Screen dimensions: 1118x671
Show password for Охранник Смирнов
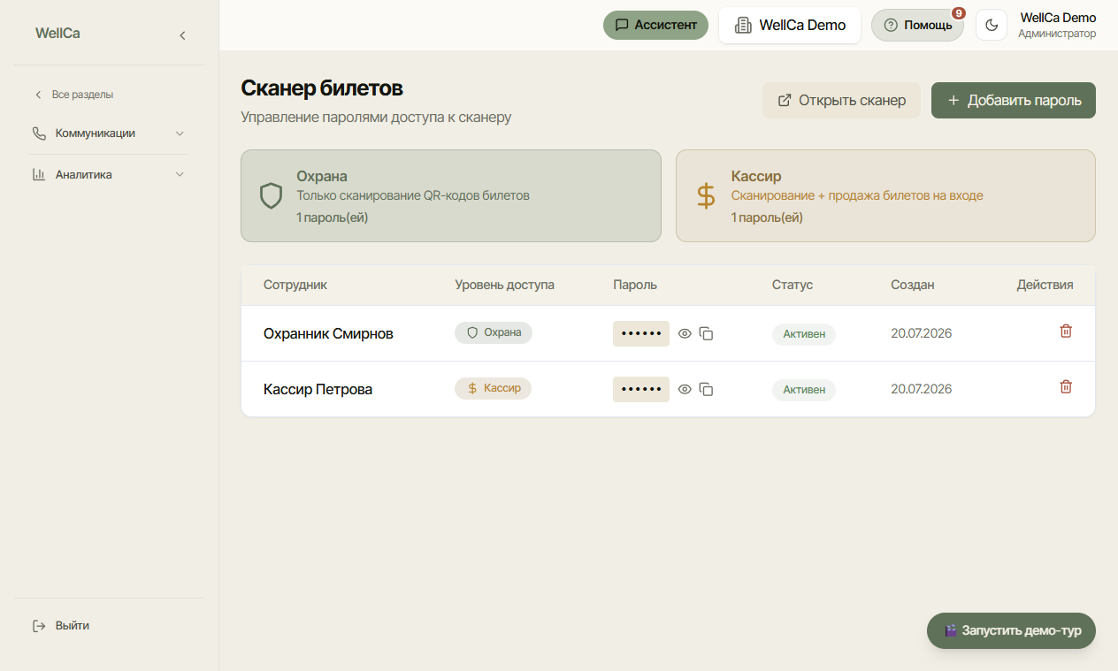click(685, 333)
